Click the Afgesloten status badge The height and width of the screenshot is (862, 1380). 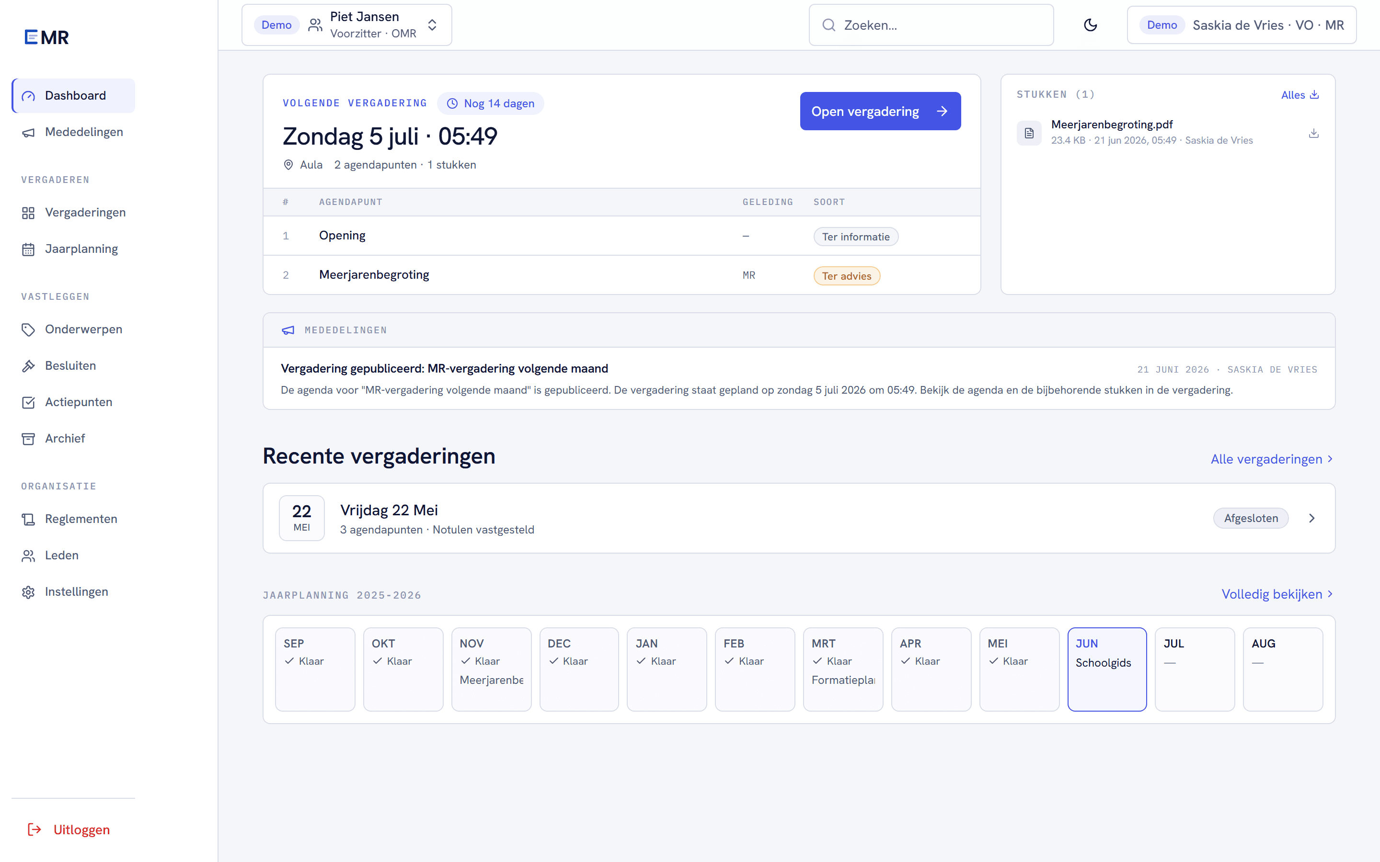click(1251, 518)
